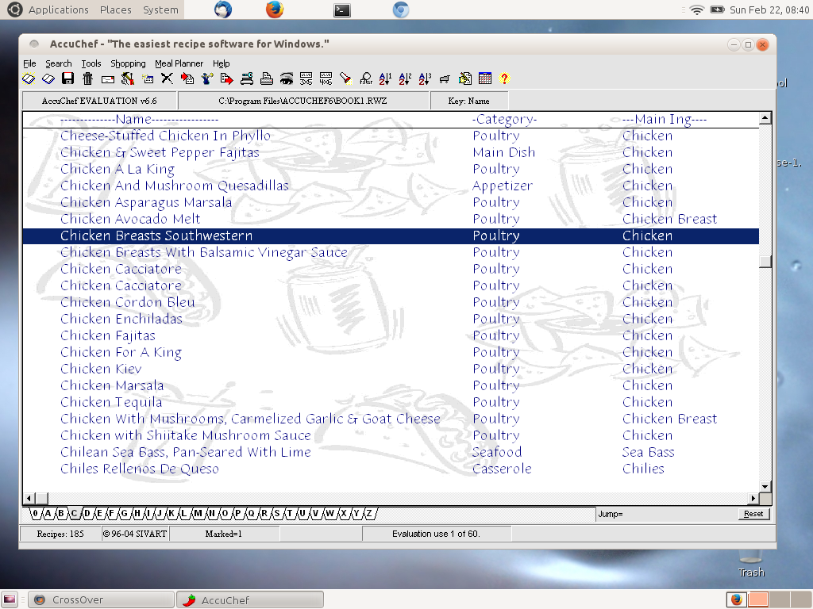Click the flashlight search icon
This screenshot has width=813, height=609.
(345, 79)
